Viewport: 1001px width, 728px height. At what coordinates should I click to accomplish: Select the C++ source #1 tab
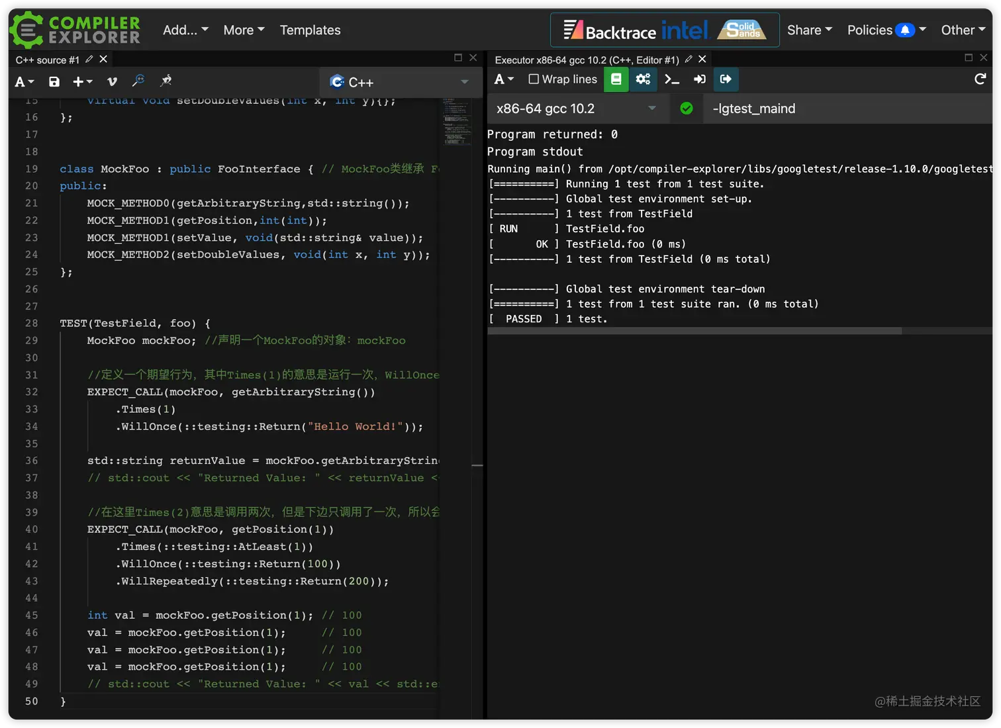click(47, 60)
